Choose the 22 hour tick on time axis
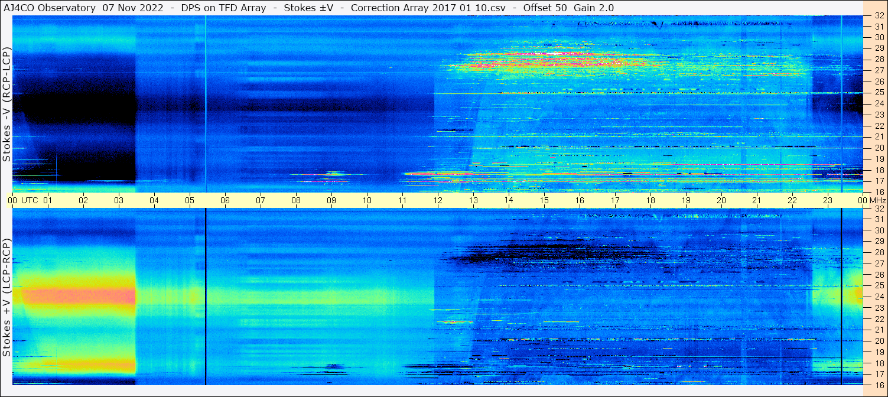The width and height of the screenshot is (888, 397). (792, 200)
